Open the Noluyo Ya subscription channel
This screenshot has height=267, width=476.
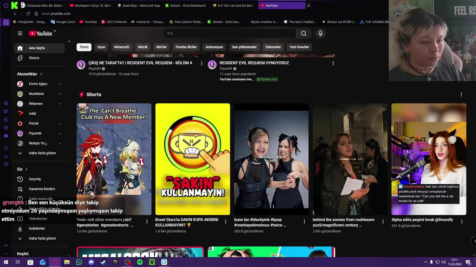click(x=39, y=143)
